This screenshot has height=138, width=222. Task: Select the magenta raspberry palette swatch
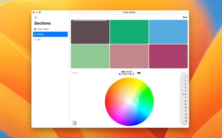[168, 56]
